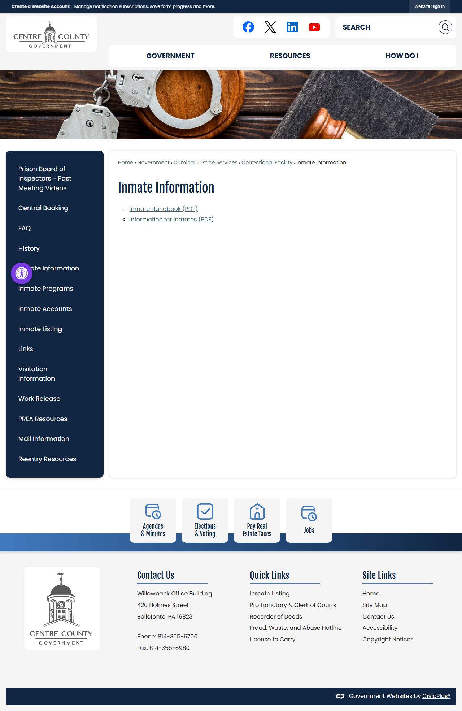Click Home breadcrumb link
Viewport: 462px width, 711px height.
[126, 162]
